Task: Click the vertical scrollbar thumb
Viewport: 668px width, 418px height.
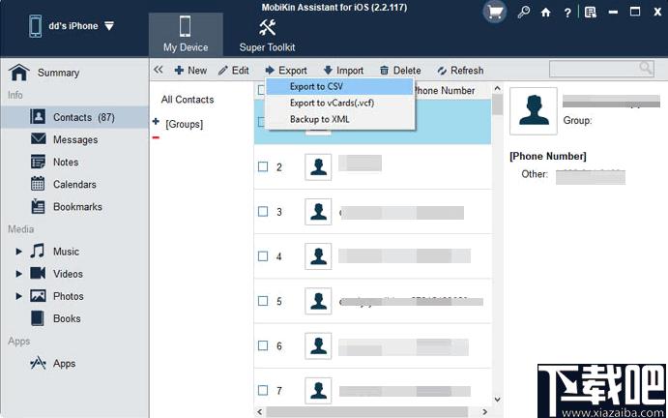Action: tap(497, 104)
